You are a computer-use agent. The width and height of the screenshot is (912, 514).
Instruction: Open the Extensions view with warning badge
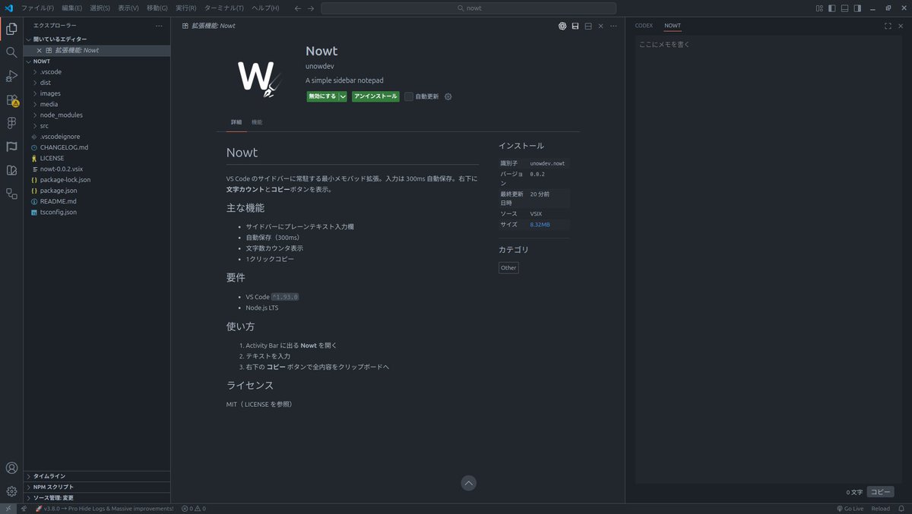11,99
